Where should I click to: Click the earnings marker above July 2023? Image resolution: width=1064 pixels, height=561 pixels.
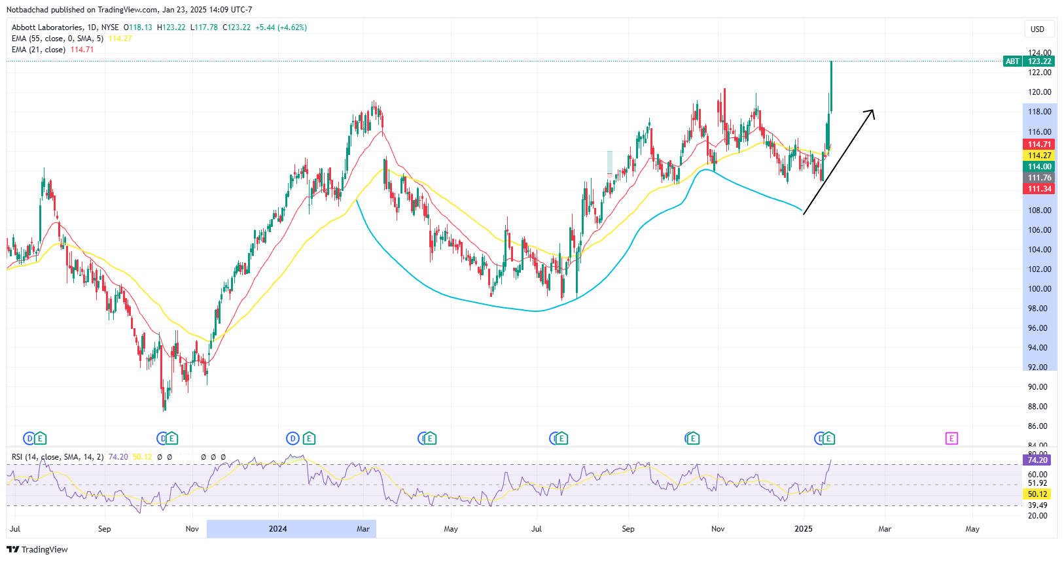(x=41, y=438)
